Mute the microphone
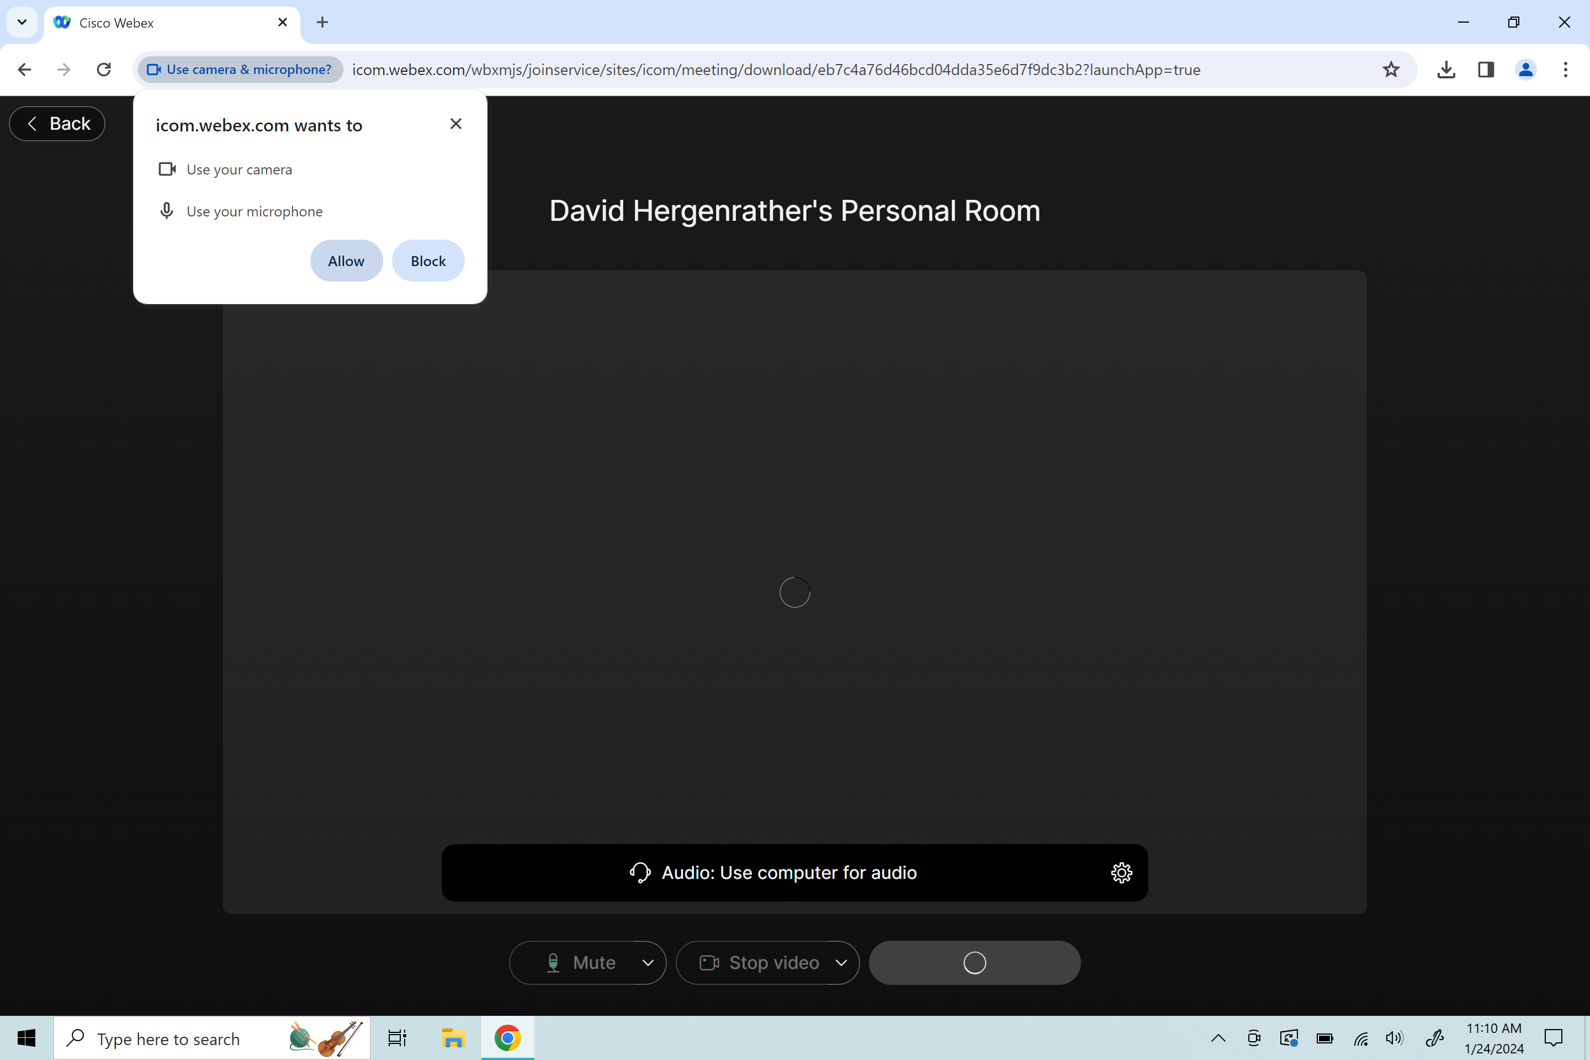1590x1060 pixels. (581, 963)
